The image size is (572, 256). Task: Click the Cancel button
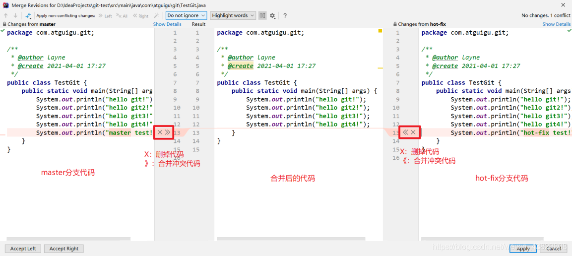553,249
